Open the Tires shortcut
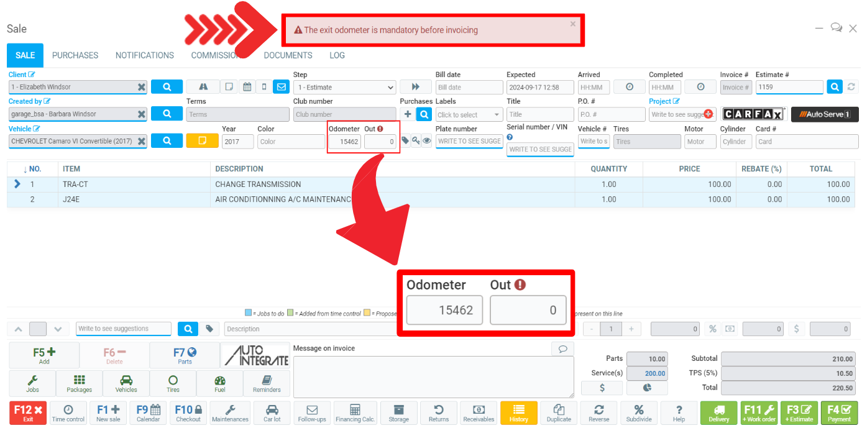The image size is (862, 428). tap(173, 383)
